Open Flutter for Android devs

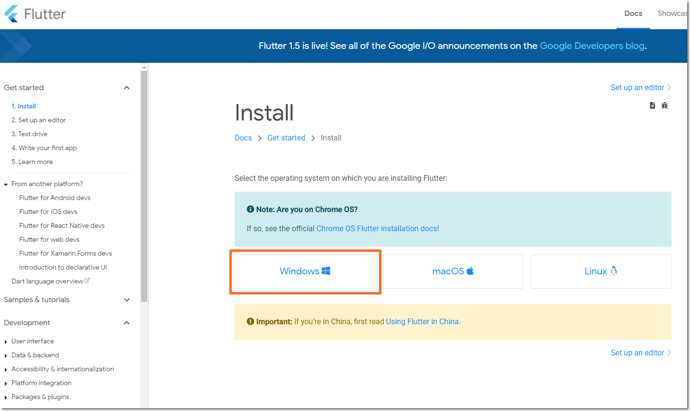[x=55, y=198]
